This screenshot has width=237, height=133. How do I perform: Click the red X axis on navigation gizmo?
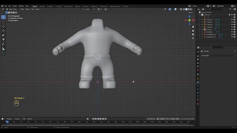(193, 20)
